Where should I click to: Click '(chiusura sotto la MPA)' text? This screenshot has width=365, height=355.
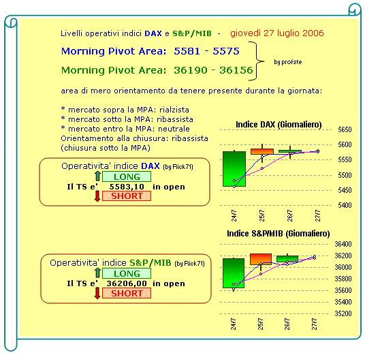106,148
